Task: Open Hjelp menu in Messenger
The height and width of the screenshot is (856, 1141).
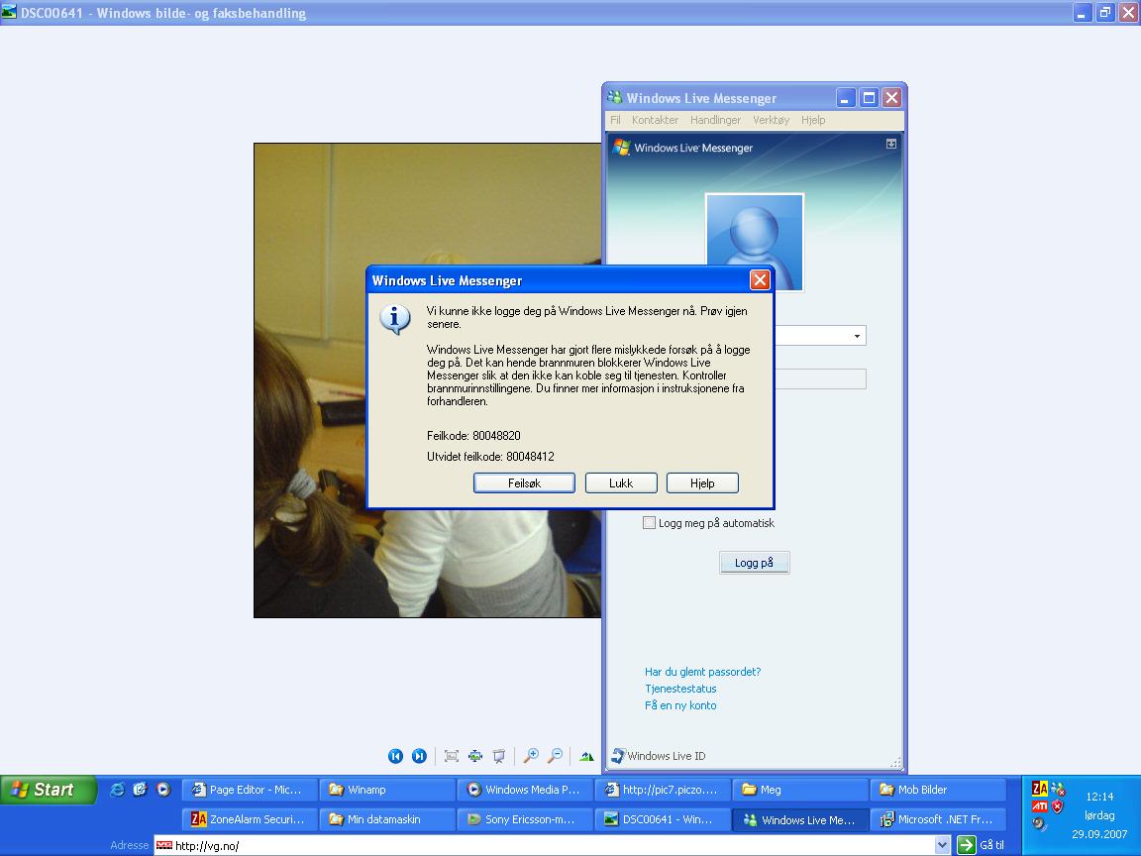Action: click(x=813, y=120)
